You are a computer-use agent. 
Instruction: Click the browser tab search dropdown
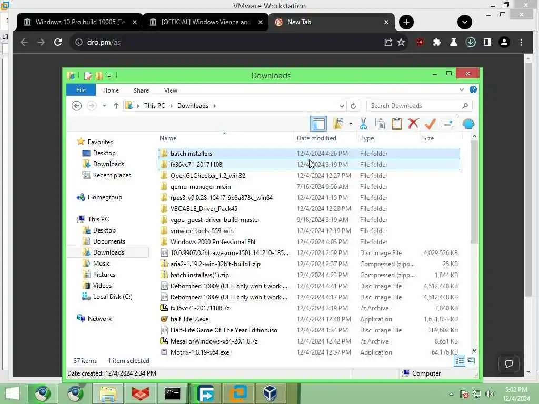pos(464,22)
